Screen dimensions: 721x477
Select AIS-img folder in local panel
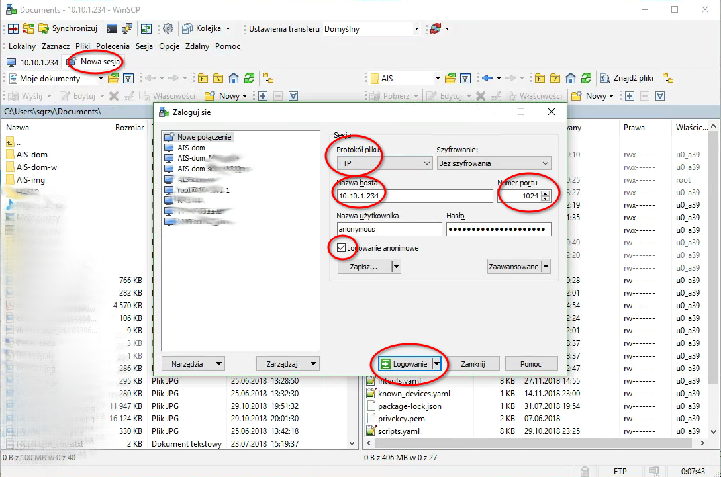tap(30, 180)
